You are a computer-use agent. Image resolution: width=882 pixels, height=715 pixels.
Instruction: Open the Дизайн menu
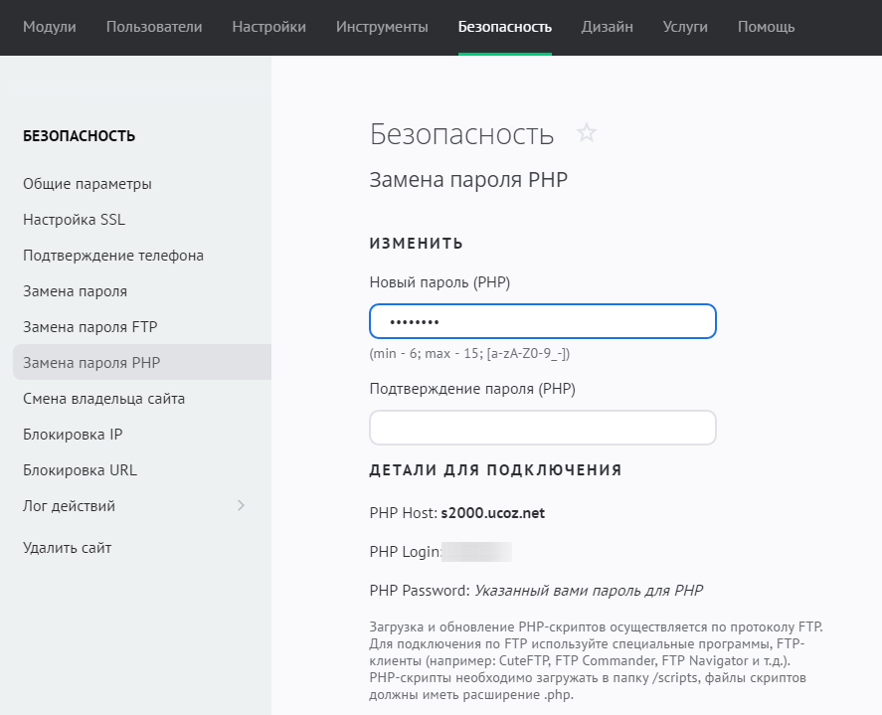(x=607, y=27)
